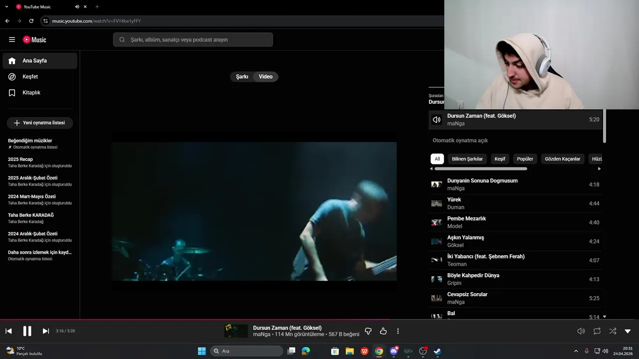
Task: Click the filter chips horizontal scrollbar
Action: pos(481,169)
